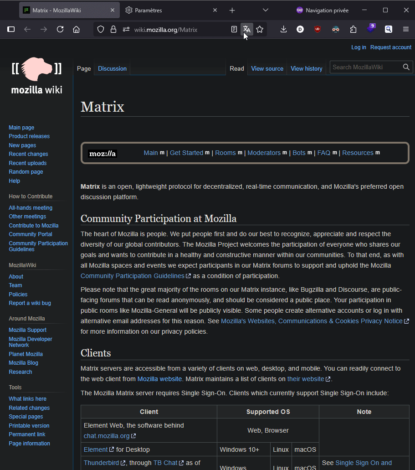Open the Discussion tab of the wiki page
This screenshot has height=470, width=415.
click(112, 68)
